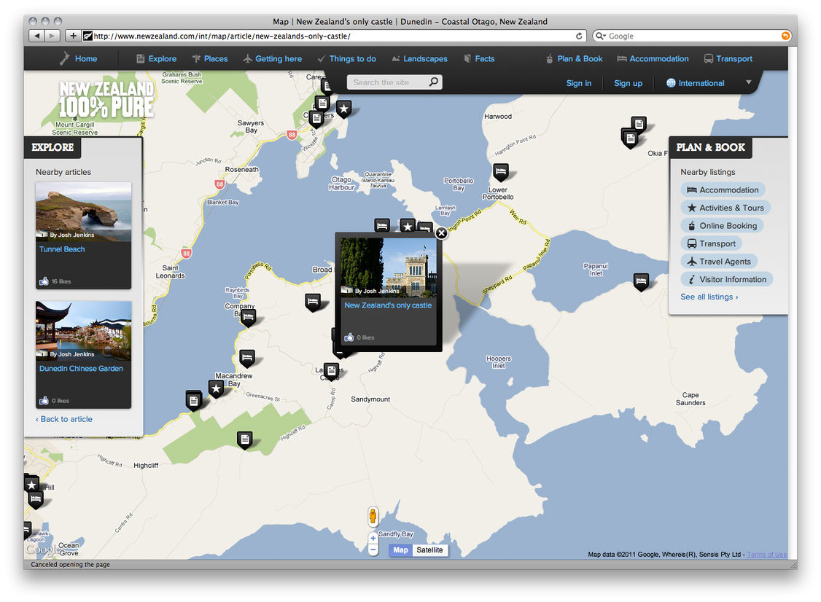Zoom out using the map minus button
Screen dimensions: 821x602
[x=373, y=550]
